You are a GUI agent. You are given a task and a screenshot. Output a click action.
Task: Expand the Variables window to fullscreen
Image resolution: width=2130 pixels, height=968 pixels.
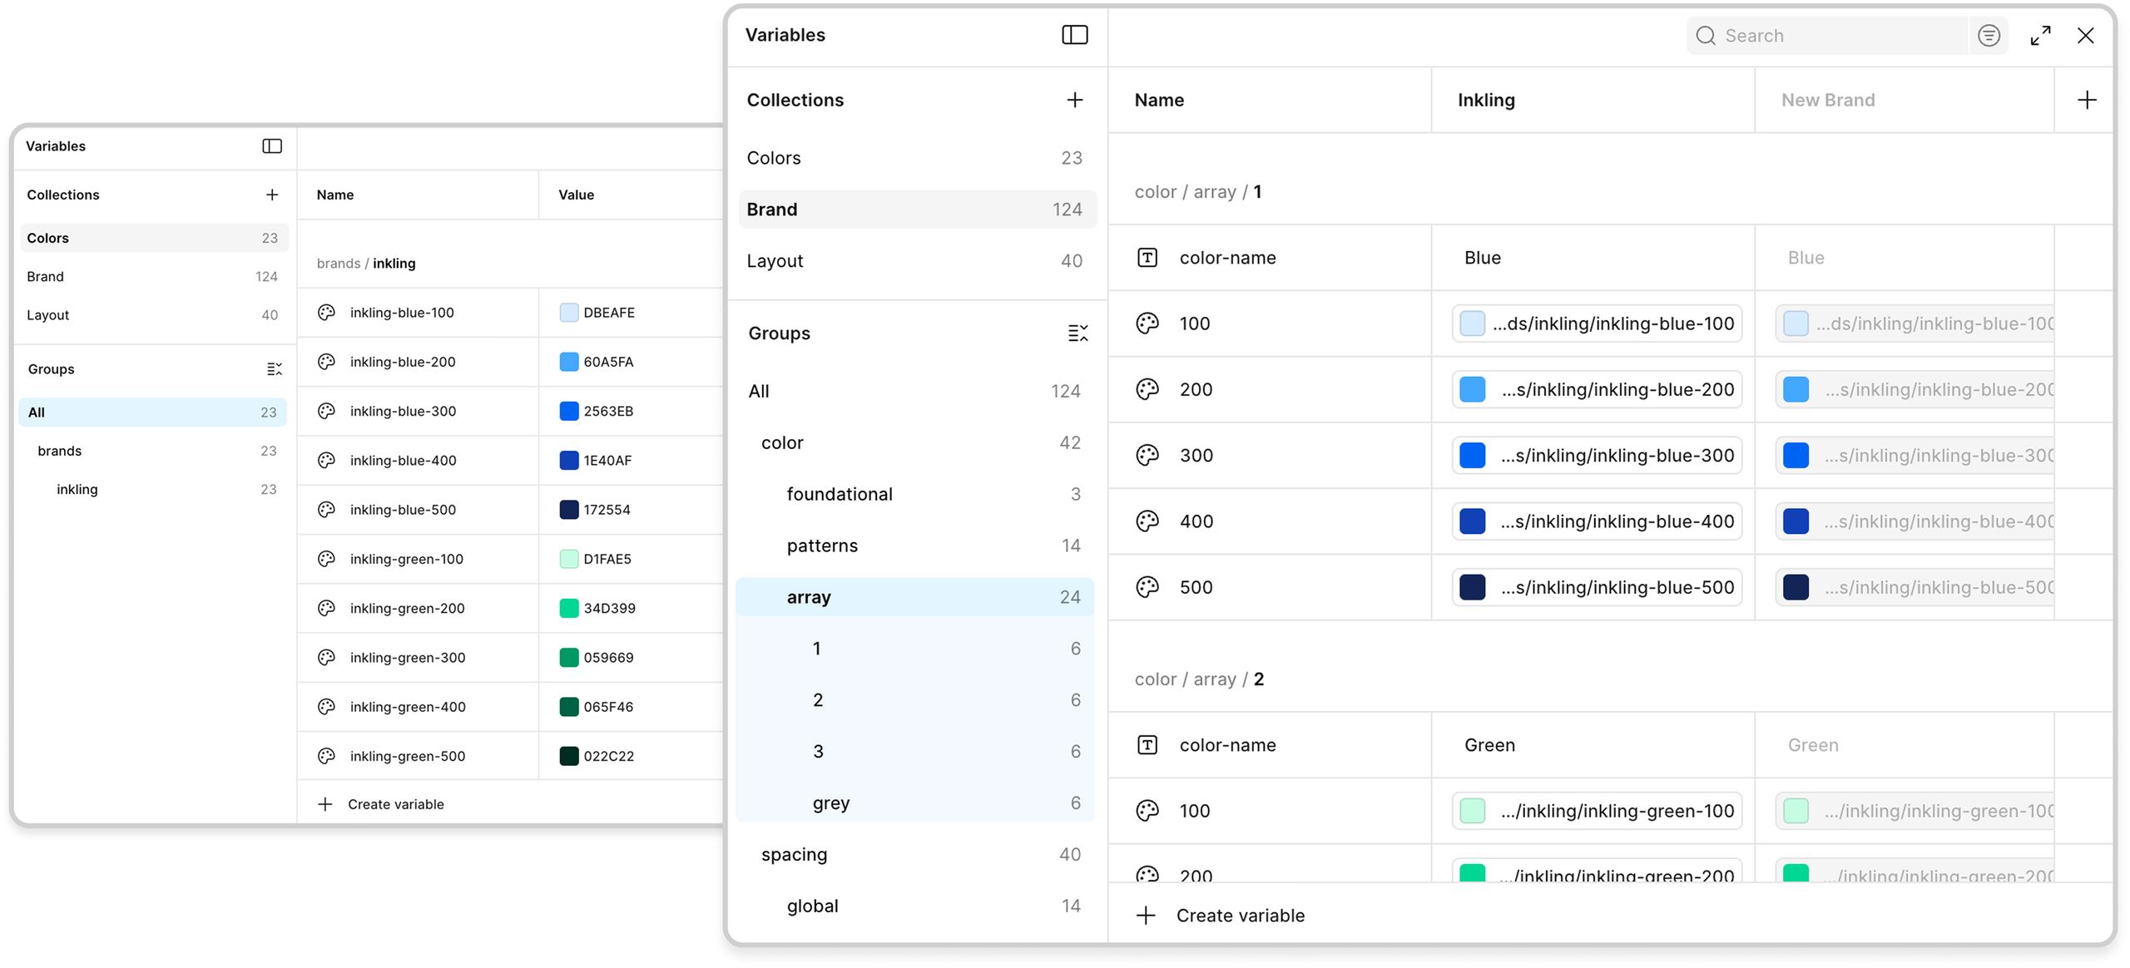(x=2040, y=36)
